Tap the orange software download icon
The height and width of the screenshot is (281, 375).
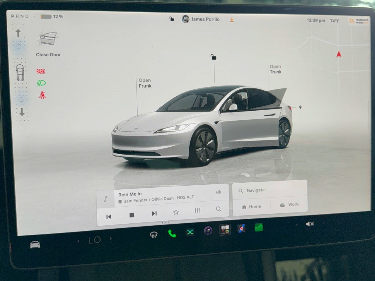click(232, 20)
